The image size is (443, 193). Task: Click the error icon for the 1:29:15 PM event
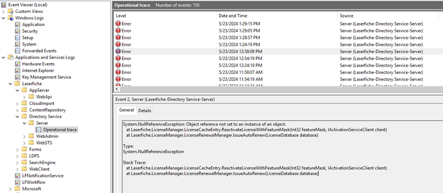[118, 24]
